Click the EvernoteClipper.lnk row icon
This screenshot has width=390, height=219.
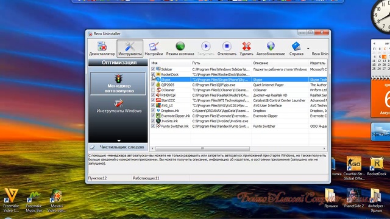(158, 116)
